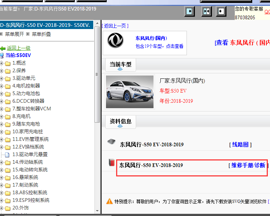
Task: Click 菜单折叠 collapse menu text
Action: pyautogui.click(x=41, y=34)
